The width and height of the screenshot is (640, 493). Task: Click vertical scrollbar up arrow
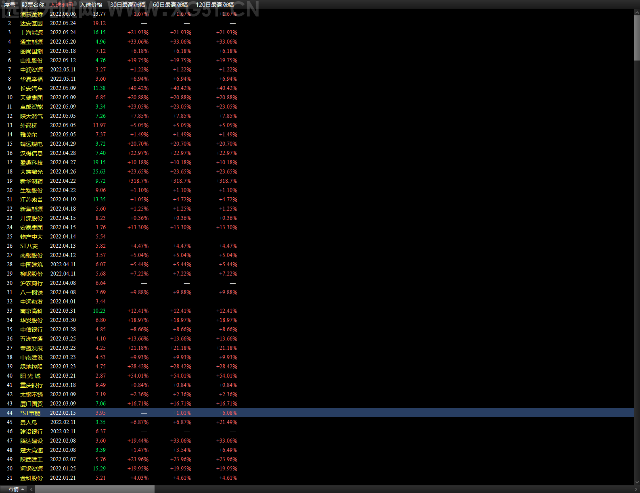coord(637,13)
